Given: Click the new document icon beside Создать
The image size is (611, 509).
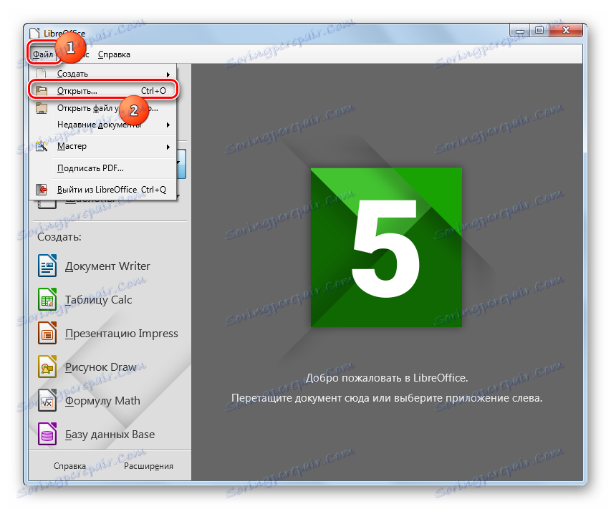Looking at the screenshot, I should click(41, 74).
